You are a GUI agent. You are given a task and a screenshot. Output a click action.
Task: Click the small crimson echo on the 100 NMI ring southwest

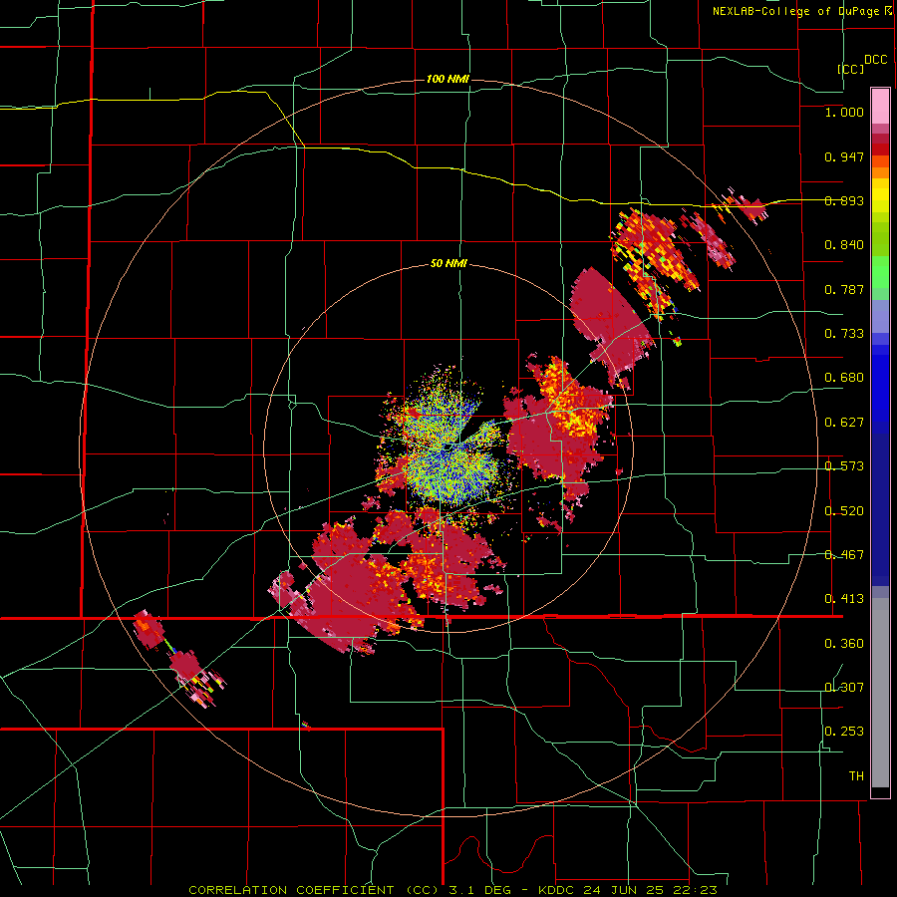tap(148, 629)
